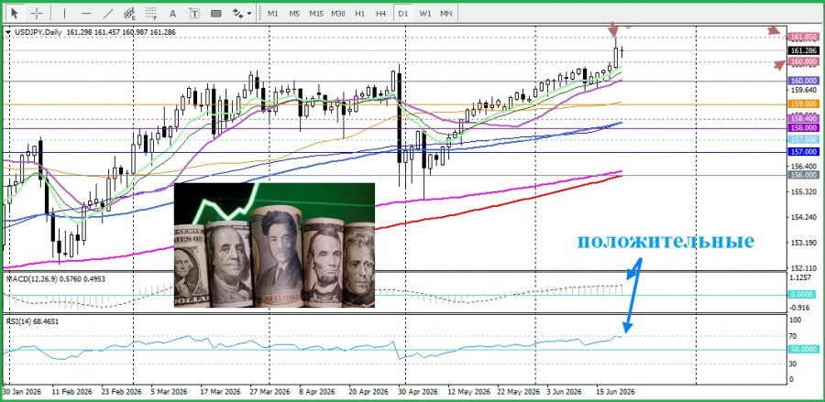Click the 8 Apr 2026 date label
Image resolution: width=825 pixels, height=402 pixels.
tap(317, 392)
